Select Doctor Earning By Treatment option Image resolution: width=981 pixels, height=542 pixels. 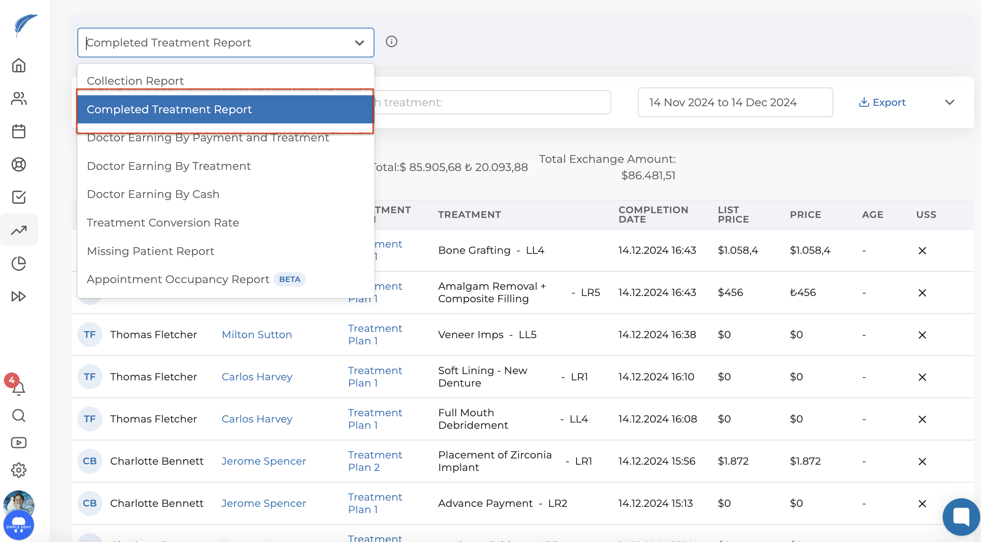[x=169, y=166]
